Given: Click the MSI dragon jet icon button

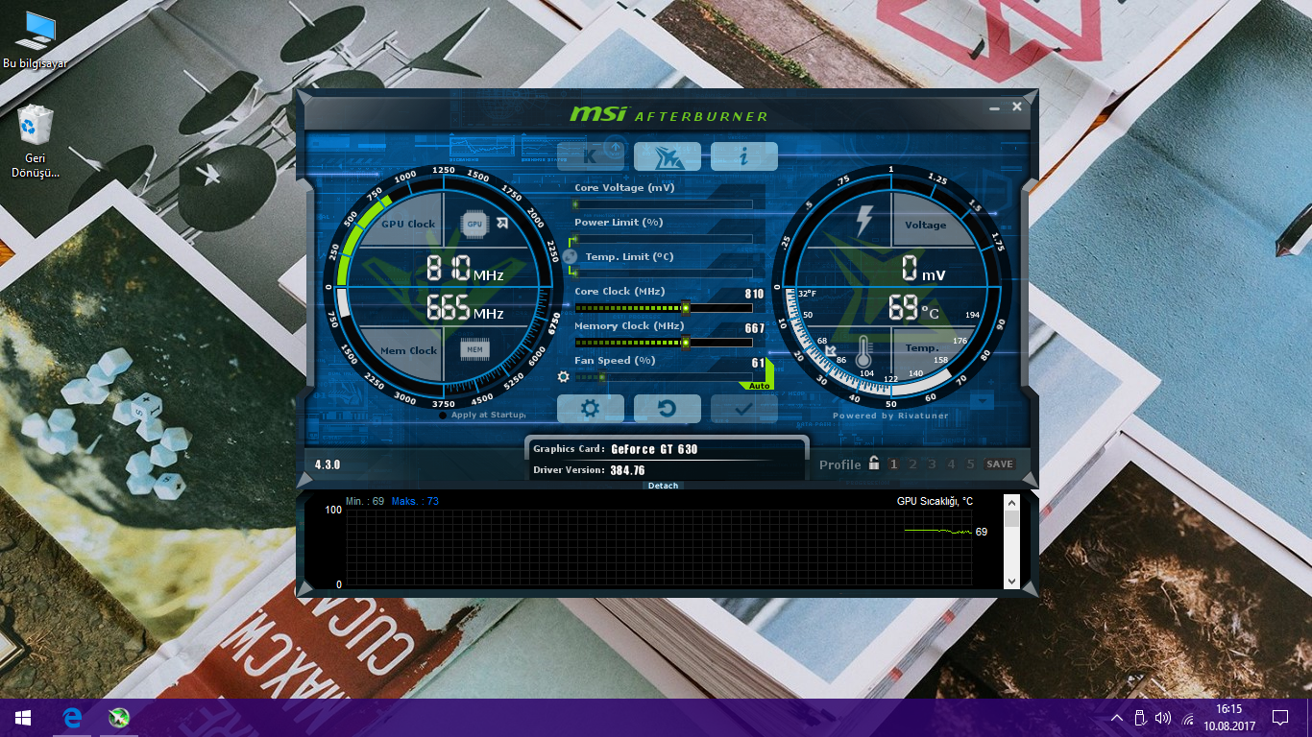Looking at the screenshot, I should pyautogui.click(x=668, y=156).
